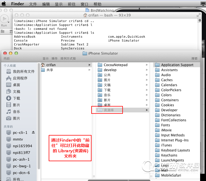Image resolution: width=206 pixels, height=181 pixels.
Task: Click 操作 action toolbar item
Action: 55,59
